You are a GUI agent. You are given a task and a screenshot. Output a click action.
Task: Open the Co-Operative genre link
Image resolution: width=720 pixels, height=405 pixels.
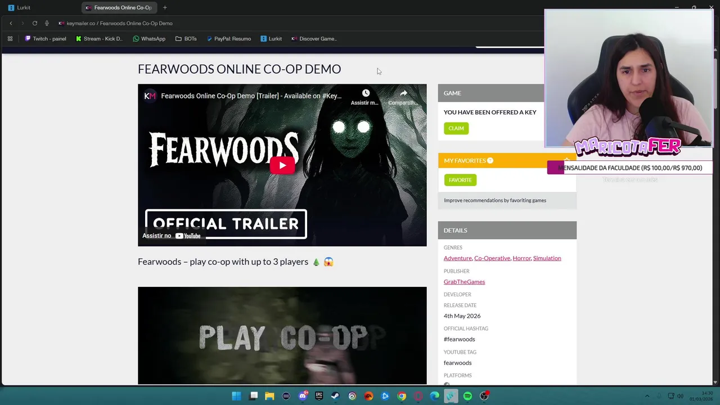[x=492, y=258]
